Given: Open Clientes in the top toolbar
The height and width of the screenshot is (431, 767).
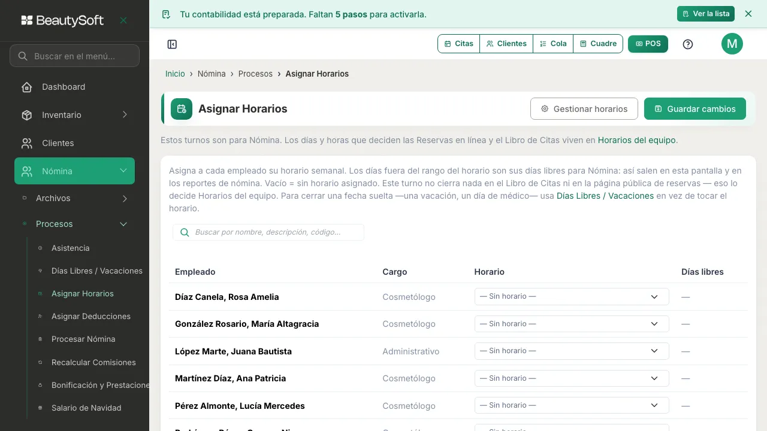Looking at the screenshot, I should 506,44.
